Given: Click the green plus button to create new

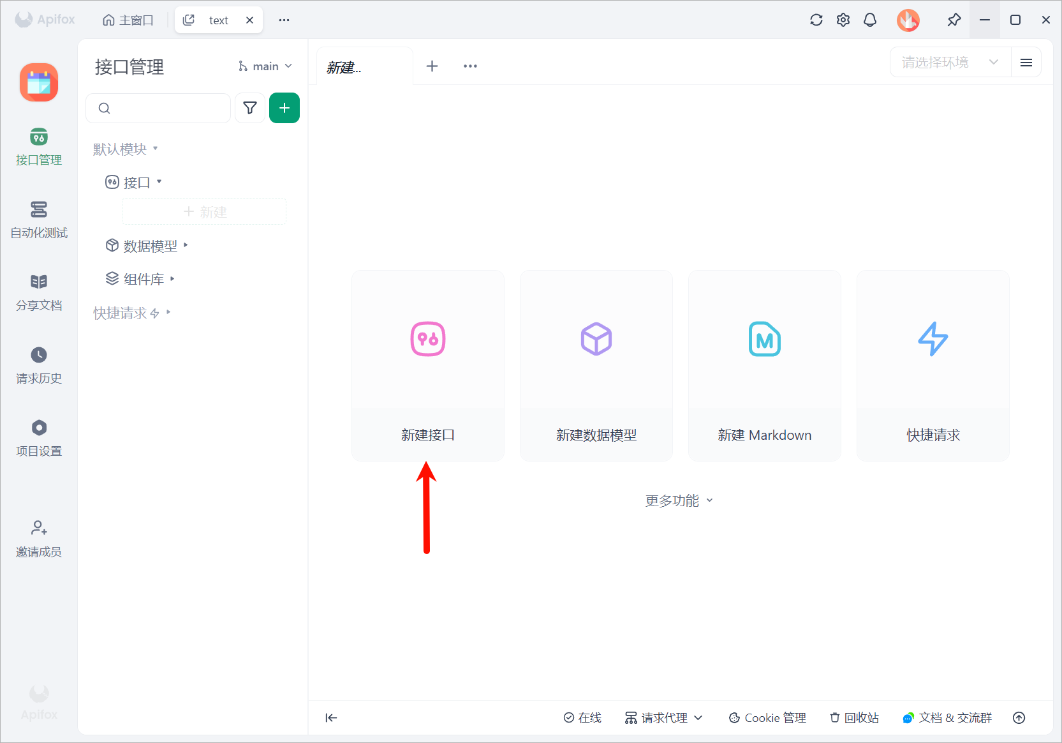Looking at the screenshot, I should [x=284, y=108].
